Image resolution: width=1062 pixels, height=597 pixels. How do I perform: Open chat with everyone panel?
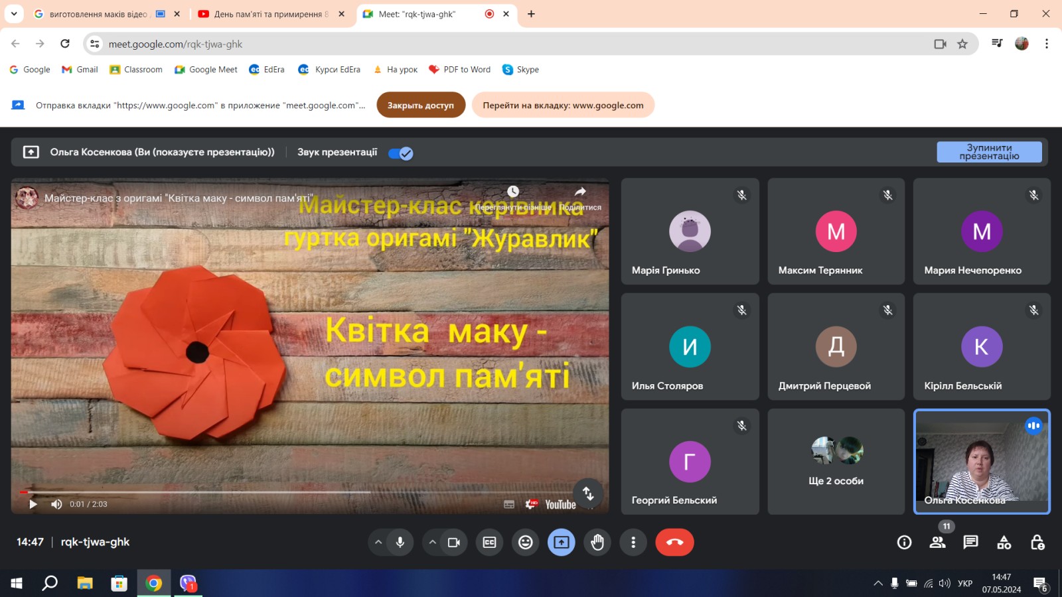pos(970,543)
